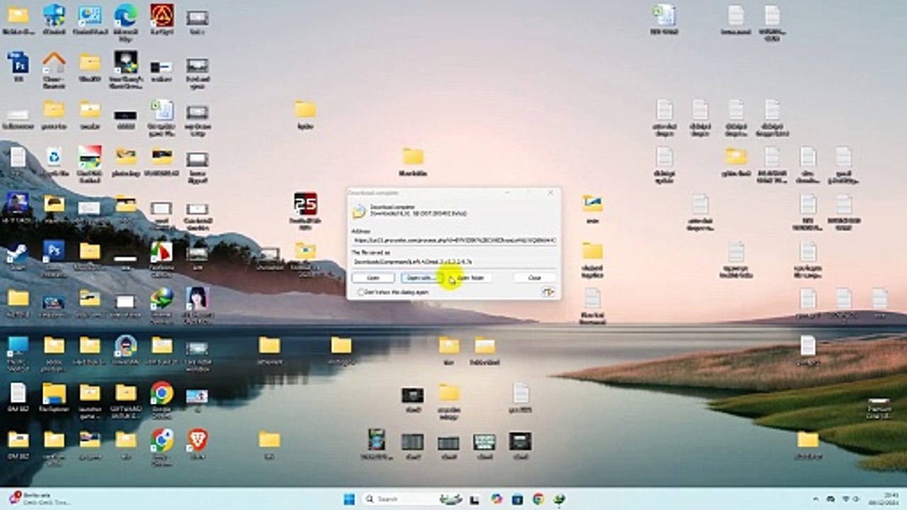
Task: Open the Recycle Bin desktop icon
Action: 53,156
